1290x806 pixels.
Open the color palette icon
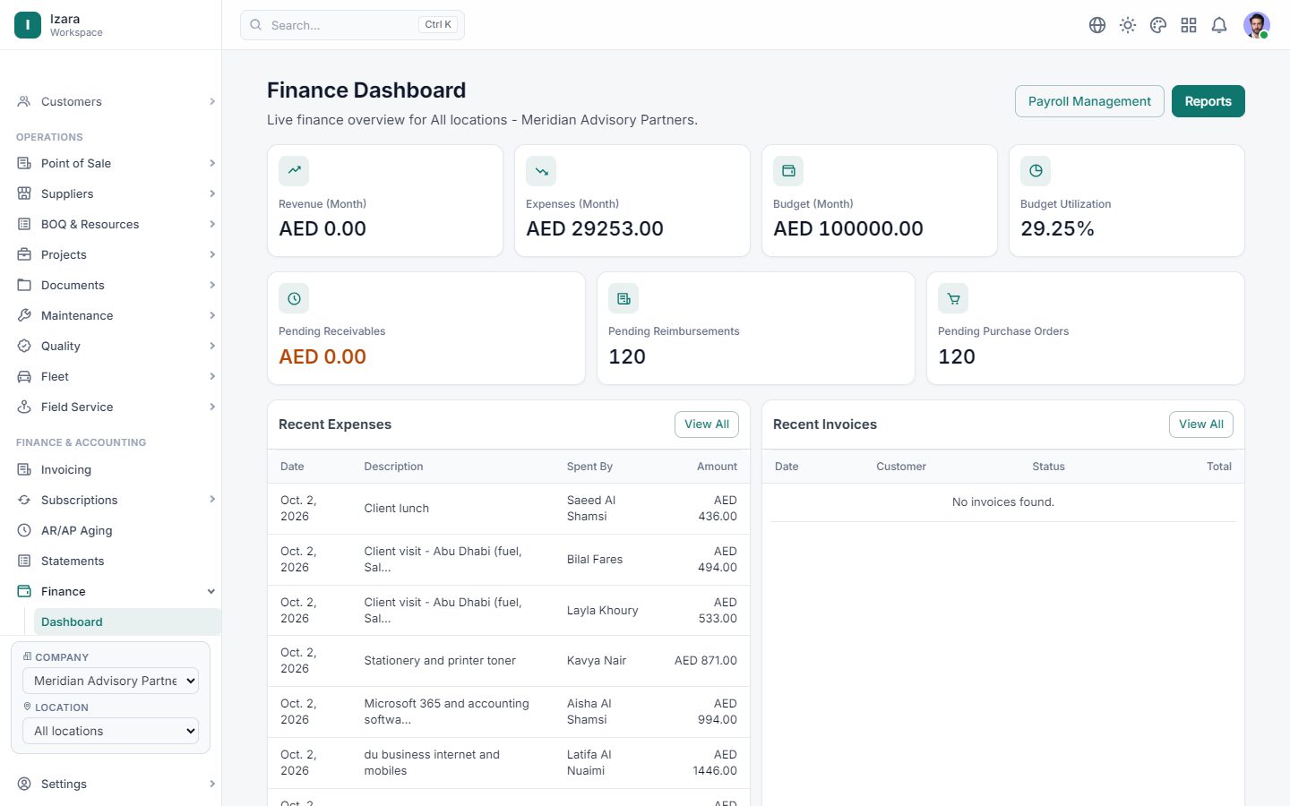(1158, 25)
